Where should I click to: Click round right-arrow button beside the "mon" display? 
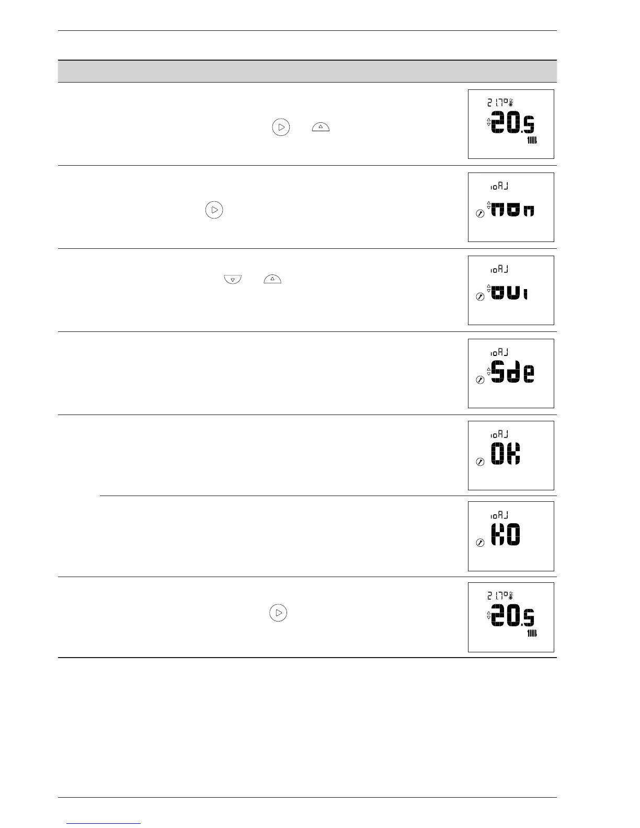214,210
